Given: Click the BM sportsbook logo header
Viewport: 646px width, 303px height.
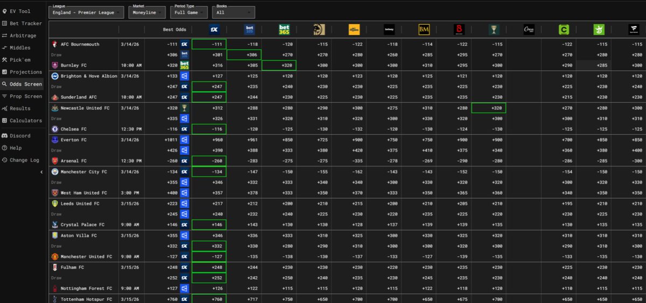Looking at the screenshot, I should (424, 30).
